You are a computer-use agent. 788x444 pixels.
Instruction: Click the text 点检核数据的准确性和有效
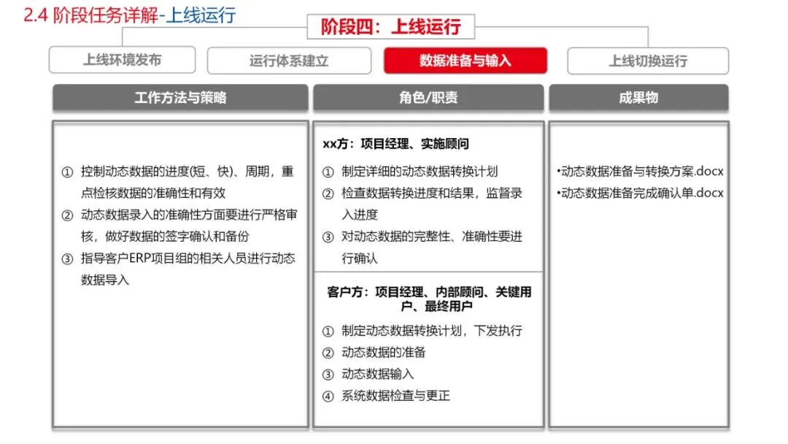pyautogui.click(x=153, y=193)
